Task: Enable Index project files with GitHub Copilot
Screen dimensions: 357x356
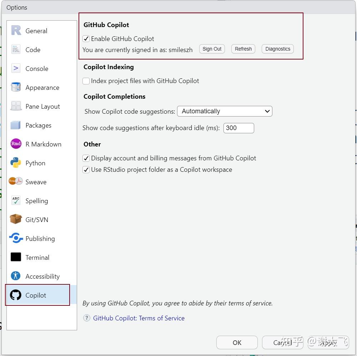Action: tap(86, 81)
